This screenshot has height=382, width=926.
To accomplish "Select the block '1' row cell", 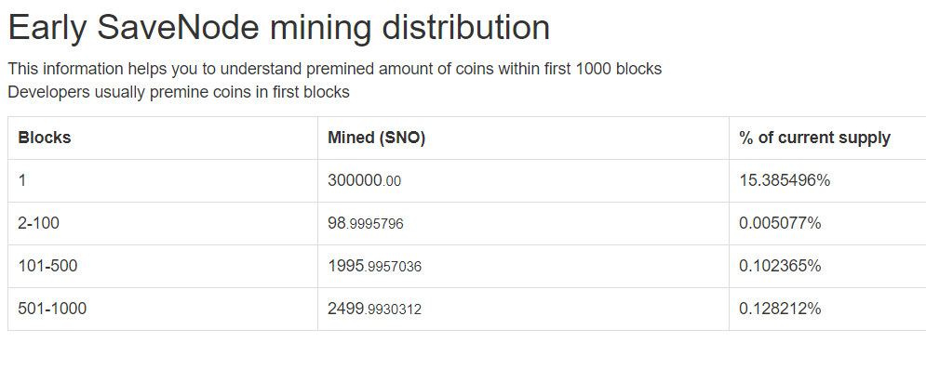I will 22,180.
